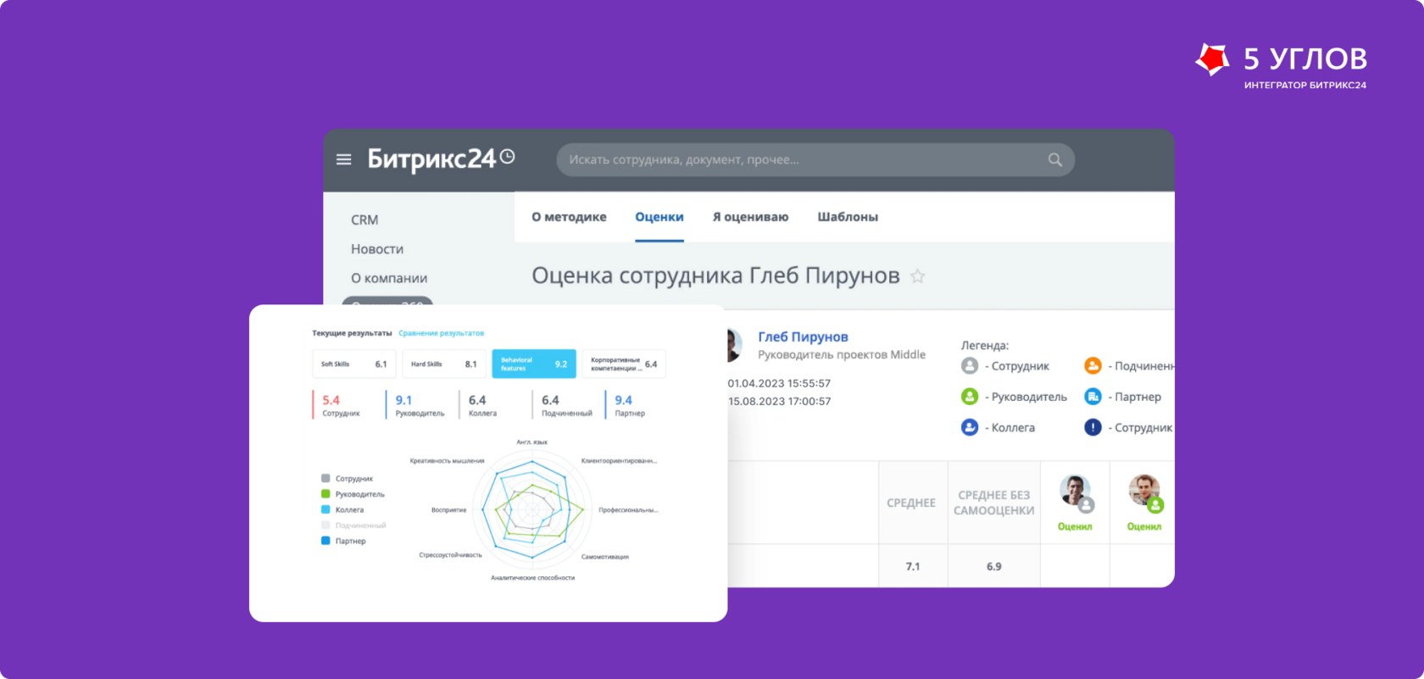
Task: Open Глеб Пирунов profile link
Action: click(803, 337)
